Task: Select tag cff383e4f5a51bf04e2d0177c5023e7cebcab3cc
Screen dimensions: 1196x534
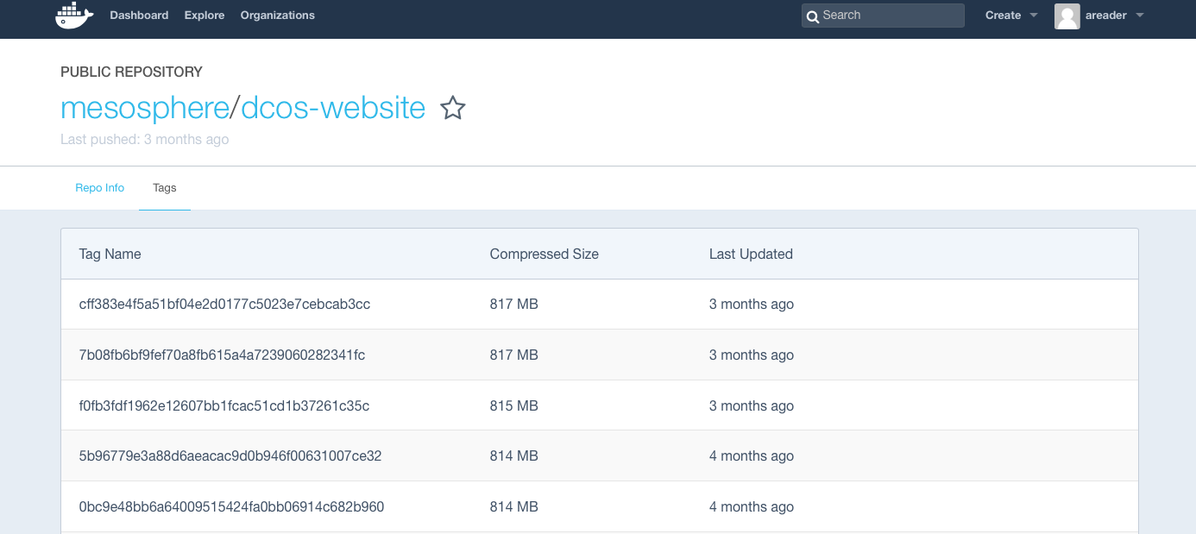Action: coord(224,305)
